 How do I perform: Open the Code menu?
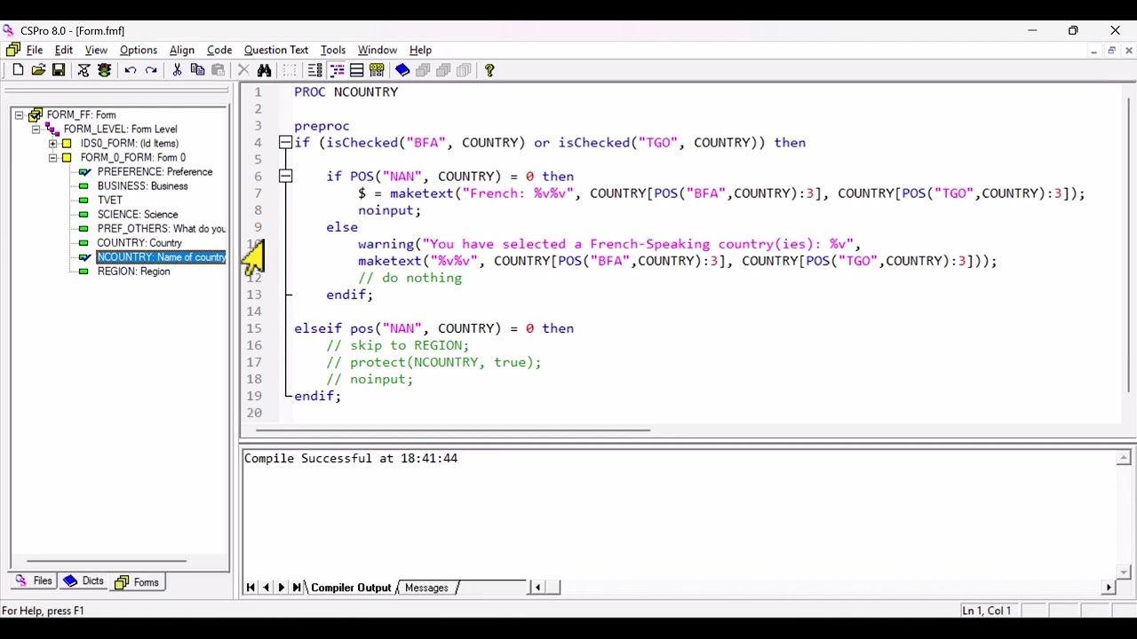click(219, 50)
